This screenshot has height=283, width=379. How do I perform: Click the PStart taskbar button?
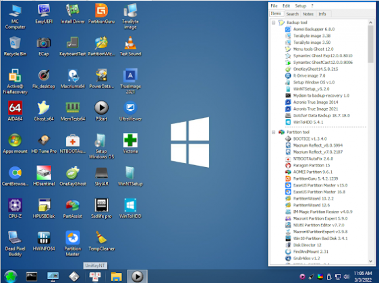tap(138, 276)
